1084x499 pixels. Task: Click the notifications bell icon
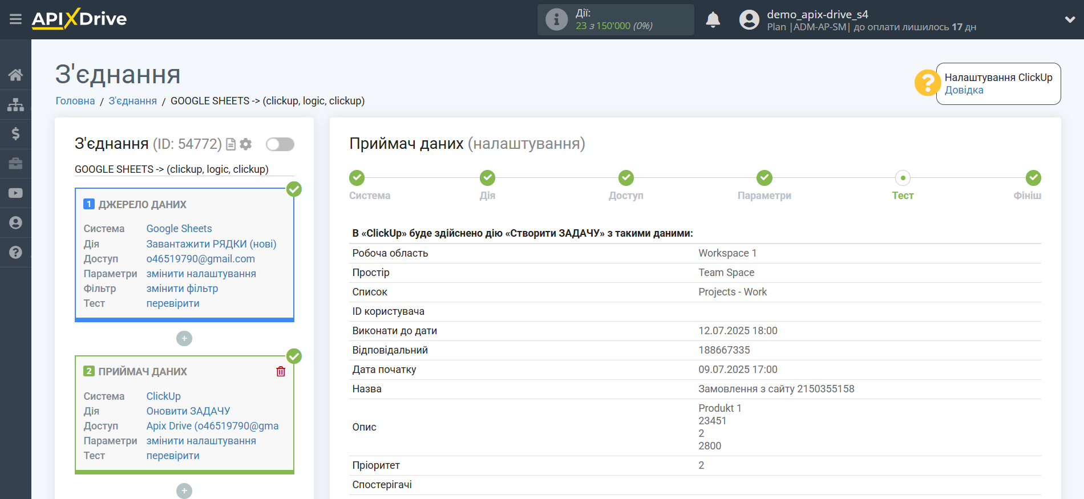(x=713, y=20)
